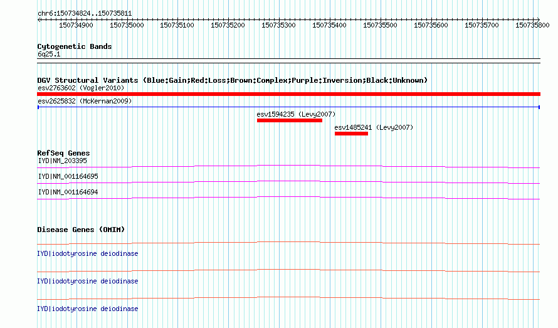
Task: Click ruler position 150735000
Action: point(127,25)
